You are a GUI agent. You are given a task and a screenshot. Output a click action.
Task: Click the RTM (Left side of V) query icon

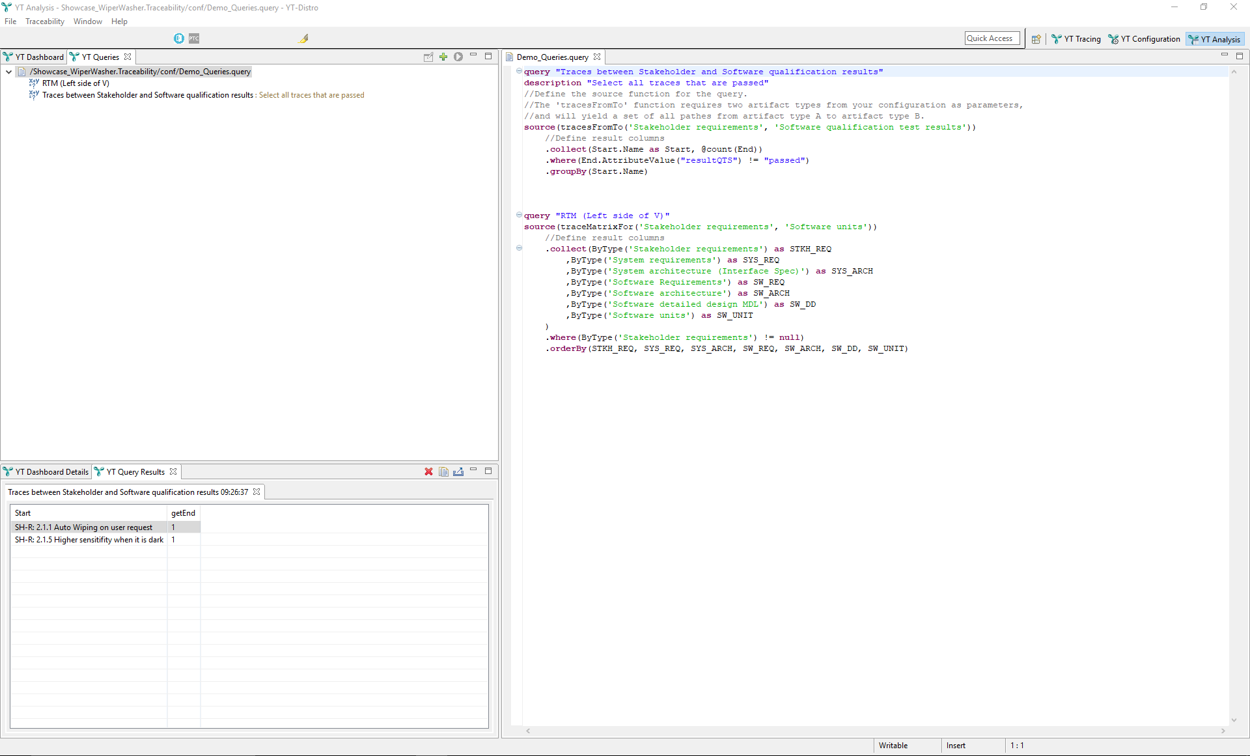point(34,83)
